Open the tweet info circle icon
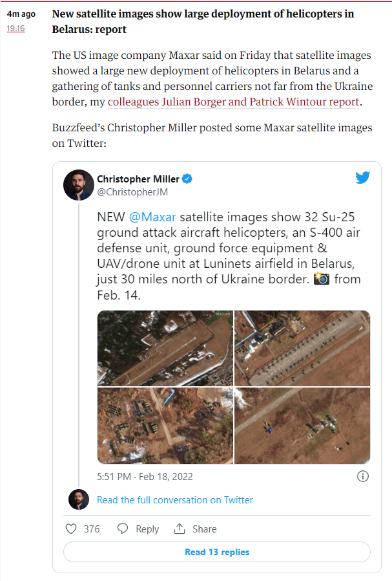The width and height of the screenshot is (392, 581). click(x=363, y=476)
